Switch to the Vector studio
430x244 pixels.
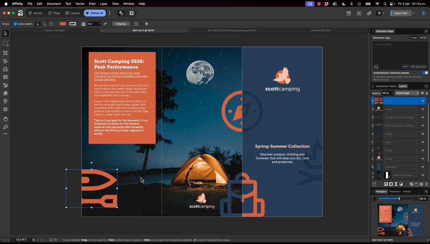(x=35, y=13)
